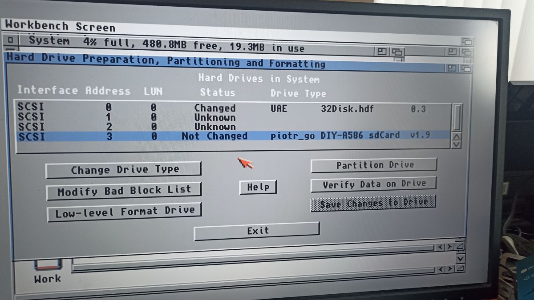Click the vertical scrollbar of the hard drives list
This screenshot has width=534, height=300.
pos(457,118)
